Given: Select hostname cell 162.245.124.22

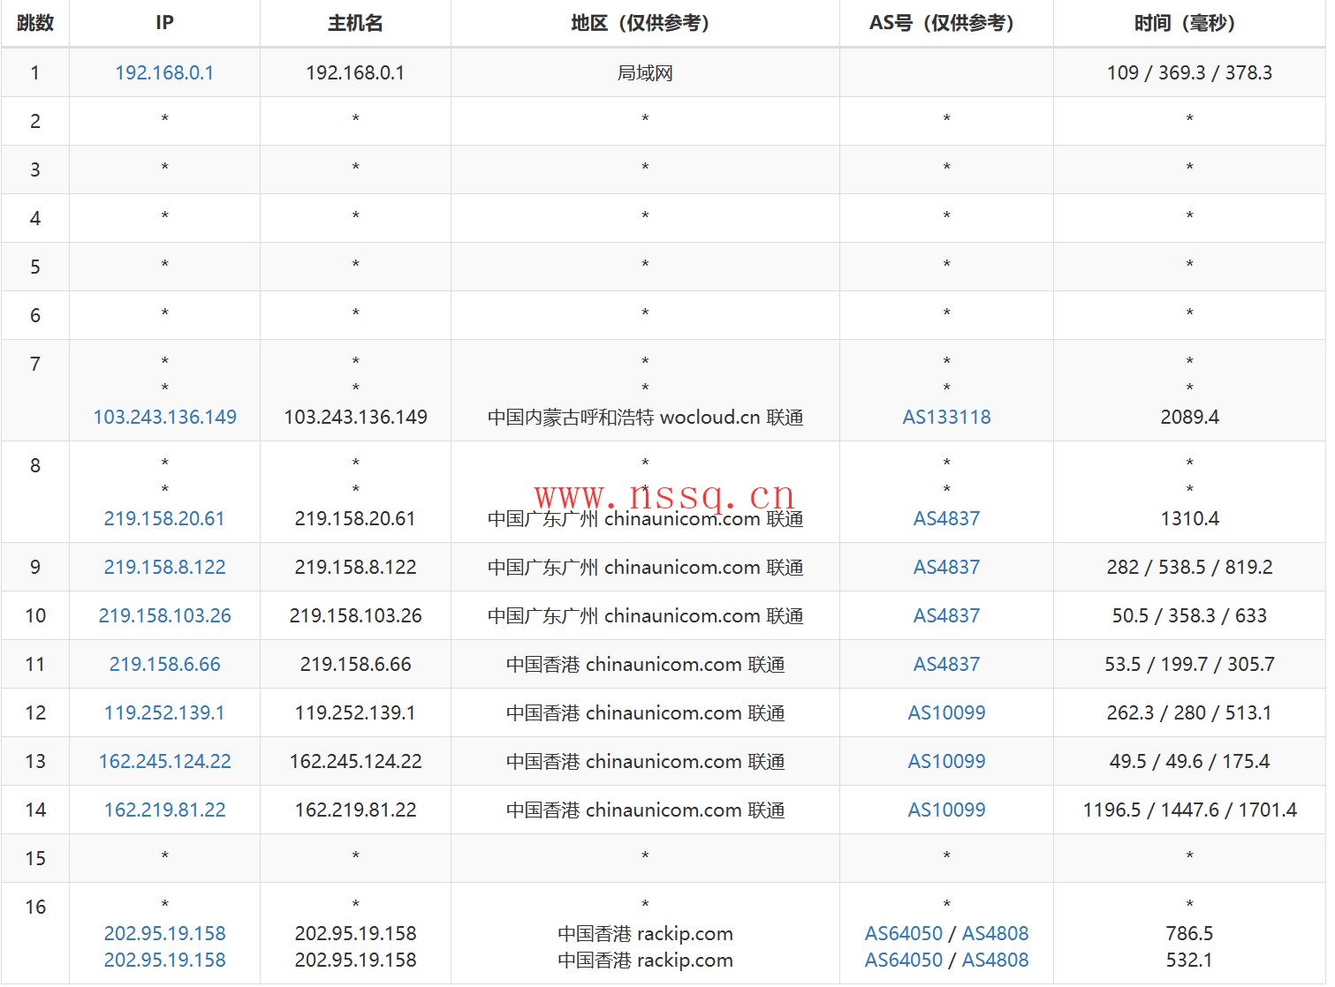Looking at the screenshot, I should (x=355, y=761).
